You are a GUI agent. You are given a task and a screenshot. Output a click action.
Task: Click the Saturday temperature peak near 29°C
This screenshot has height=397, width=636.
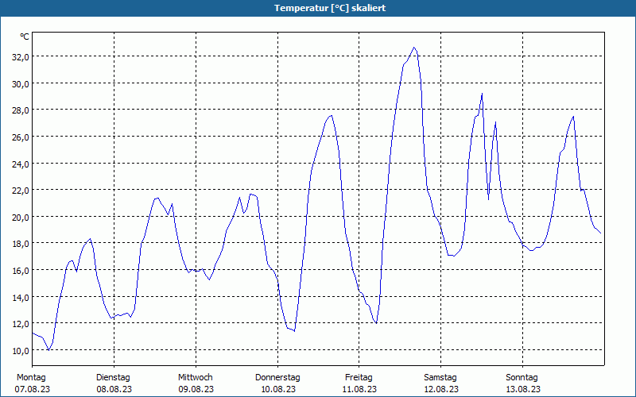point(482,94)
